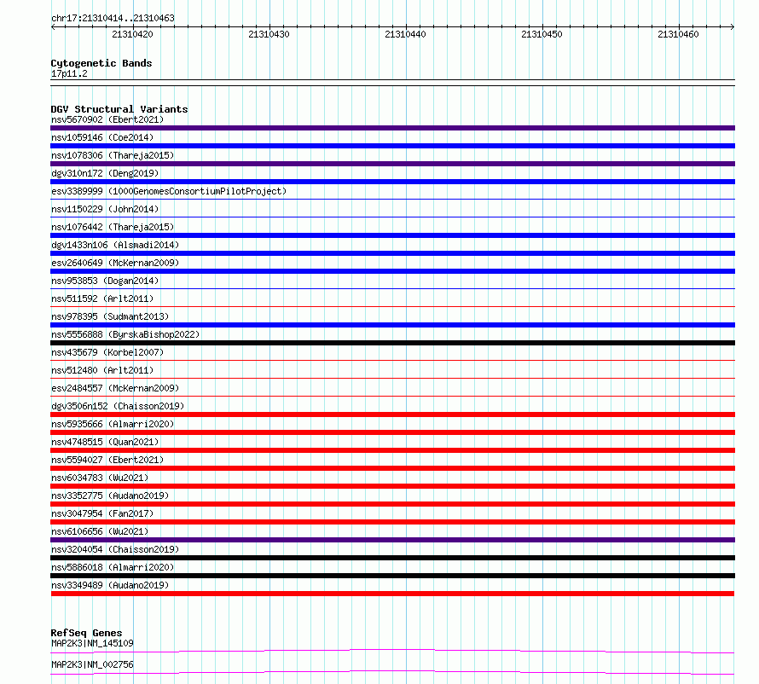Click esv2640649 (McKernan2009) label

tap(115, 263)
